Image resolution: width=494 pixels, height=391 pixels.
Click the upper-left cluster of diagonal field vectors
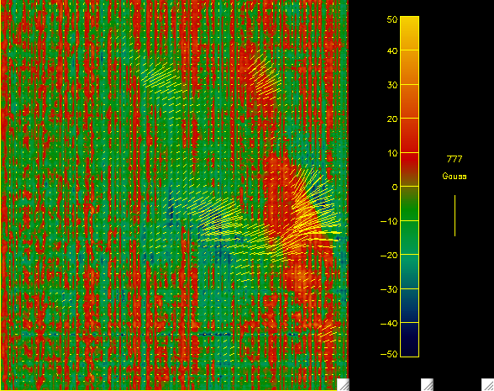(x=162, y=77)
